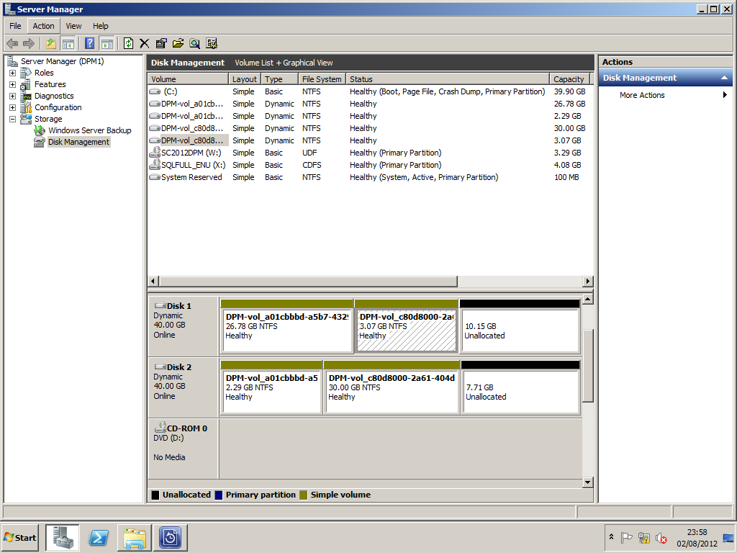This screenshot has width=737, height=553.
Task: Open Windows Explorer from the taskbar
Action: pyautogui.click(x=135, y=537)
